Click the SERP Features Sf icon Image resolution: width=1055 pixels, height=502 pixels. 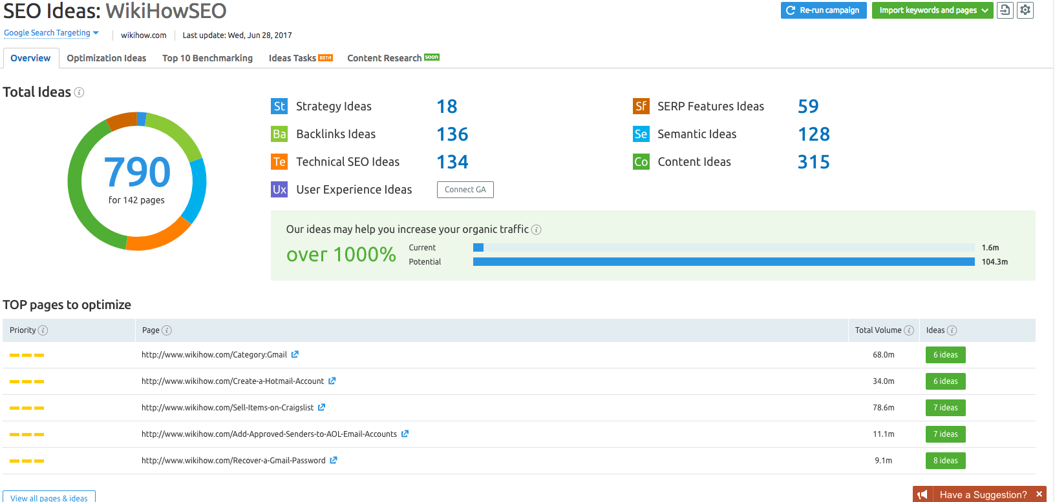click(x=641, y=106)
